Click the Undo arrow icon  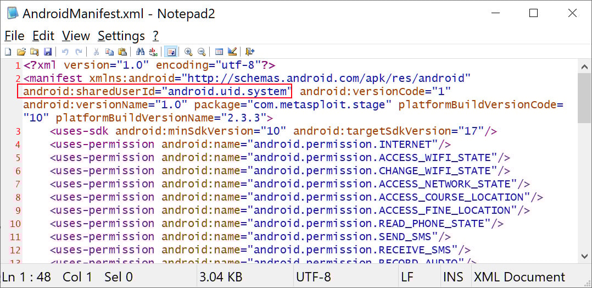pyautogui.click(x=65, y=52)
